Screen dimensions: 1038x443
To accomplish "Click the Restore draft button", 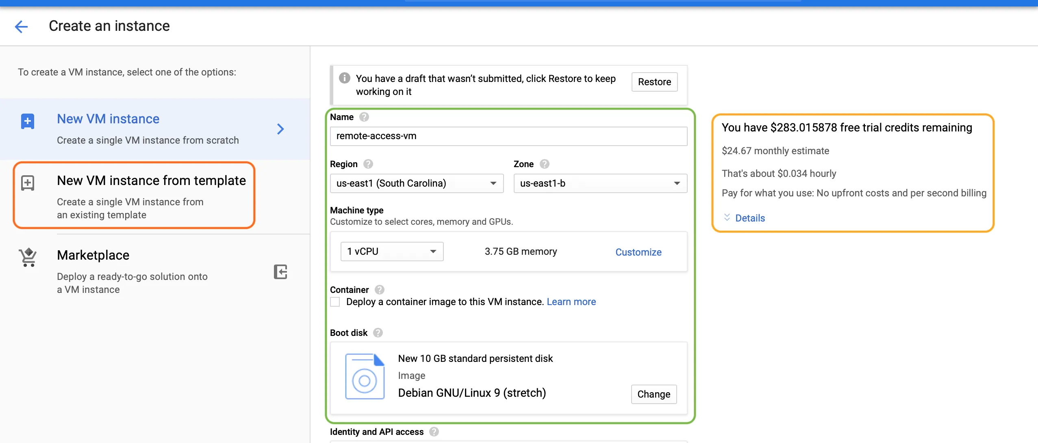I will point(654,82).
